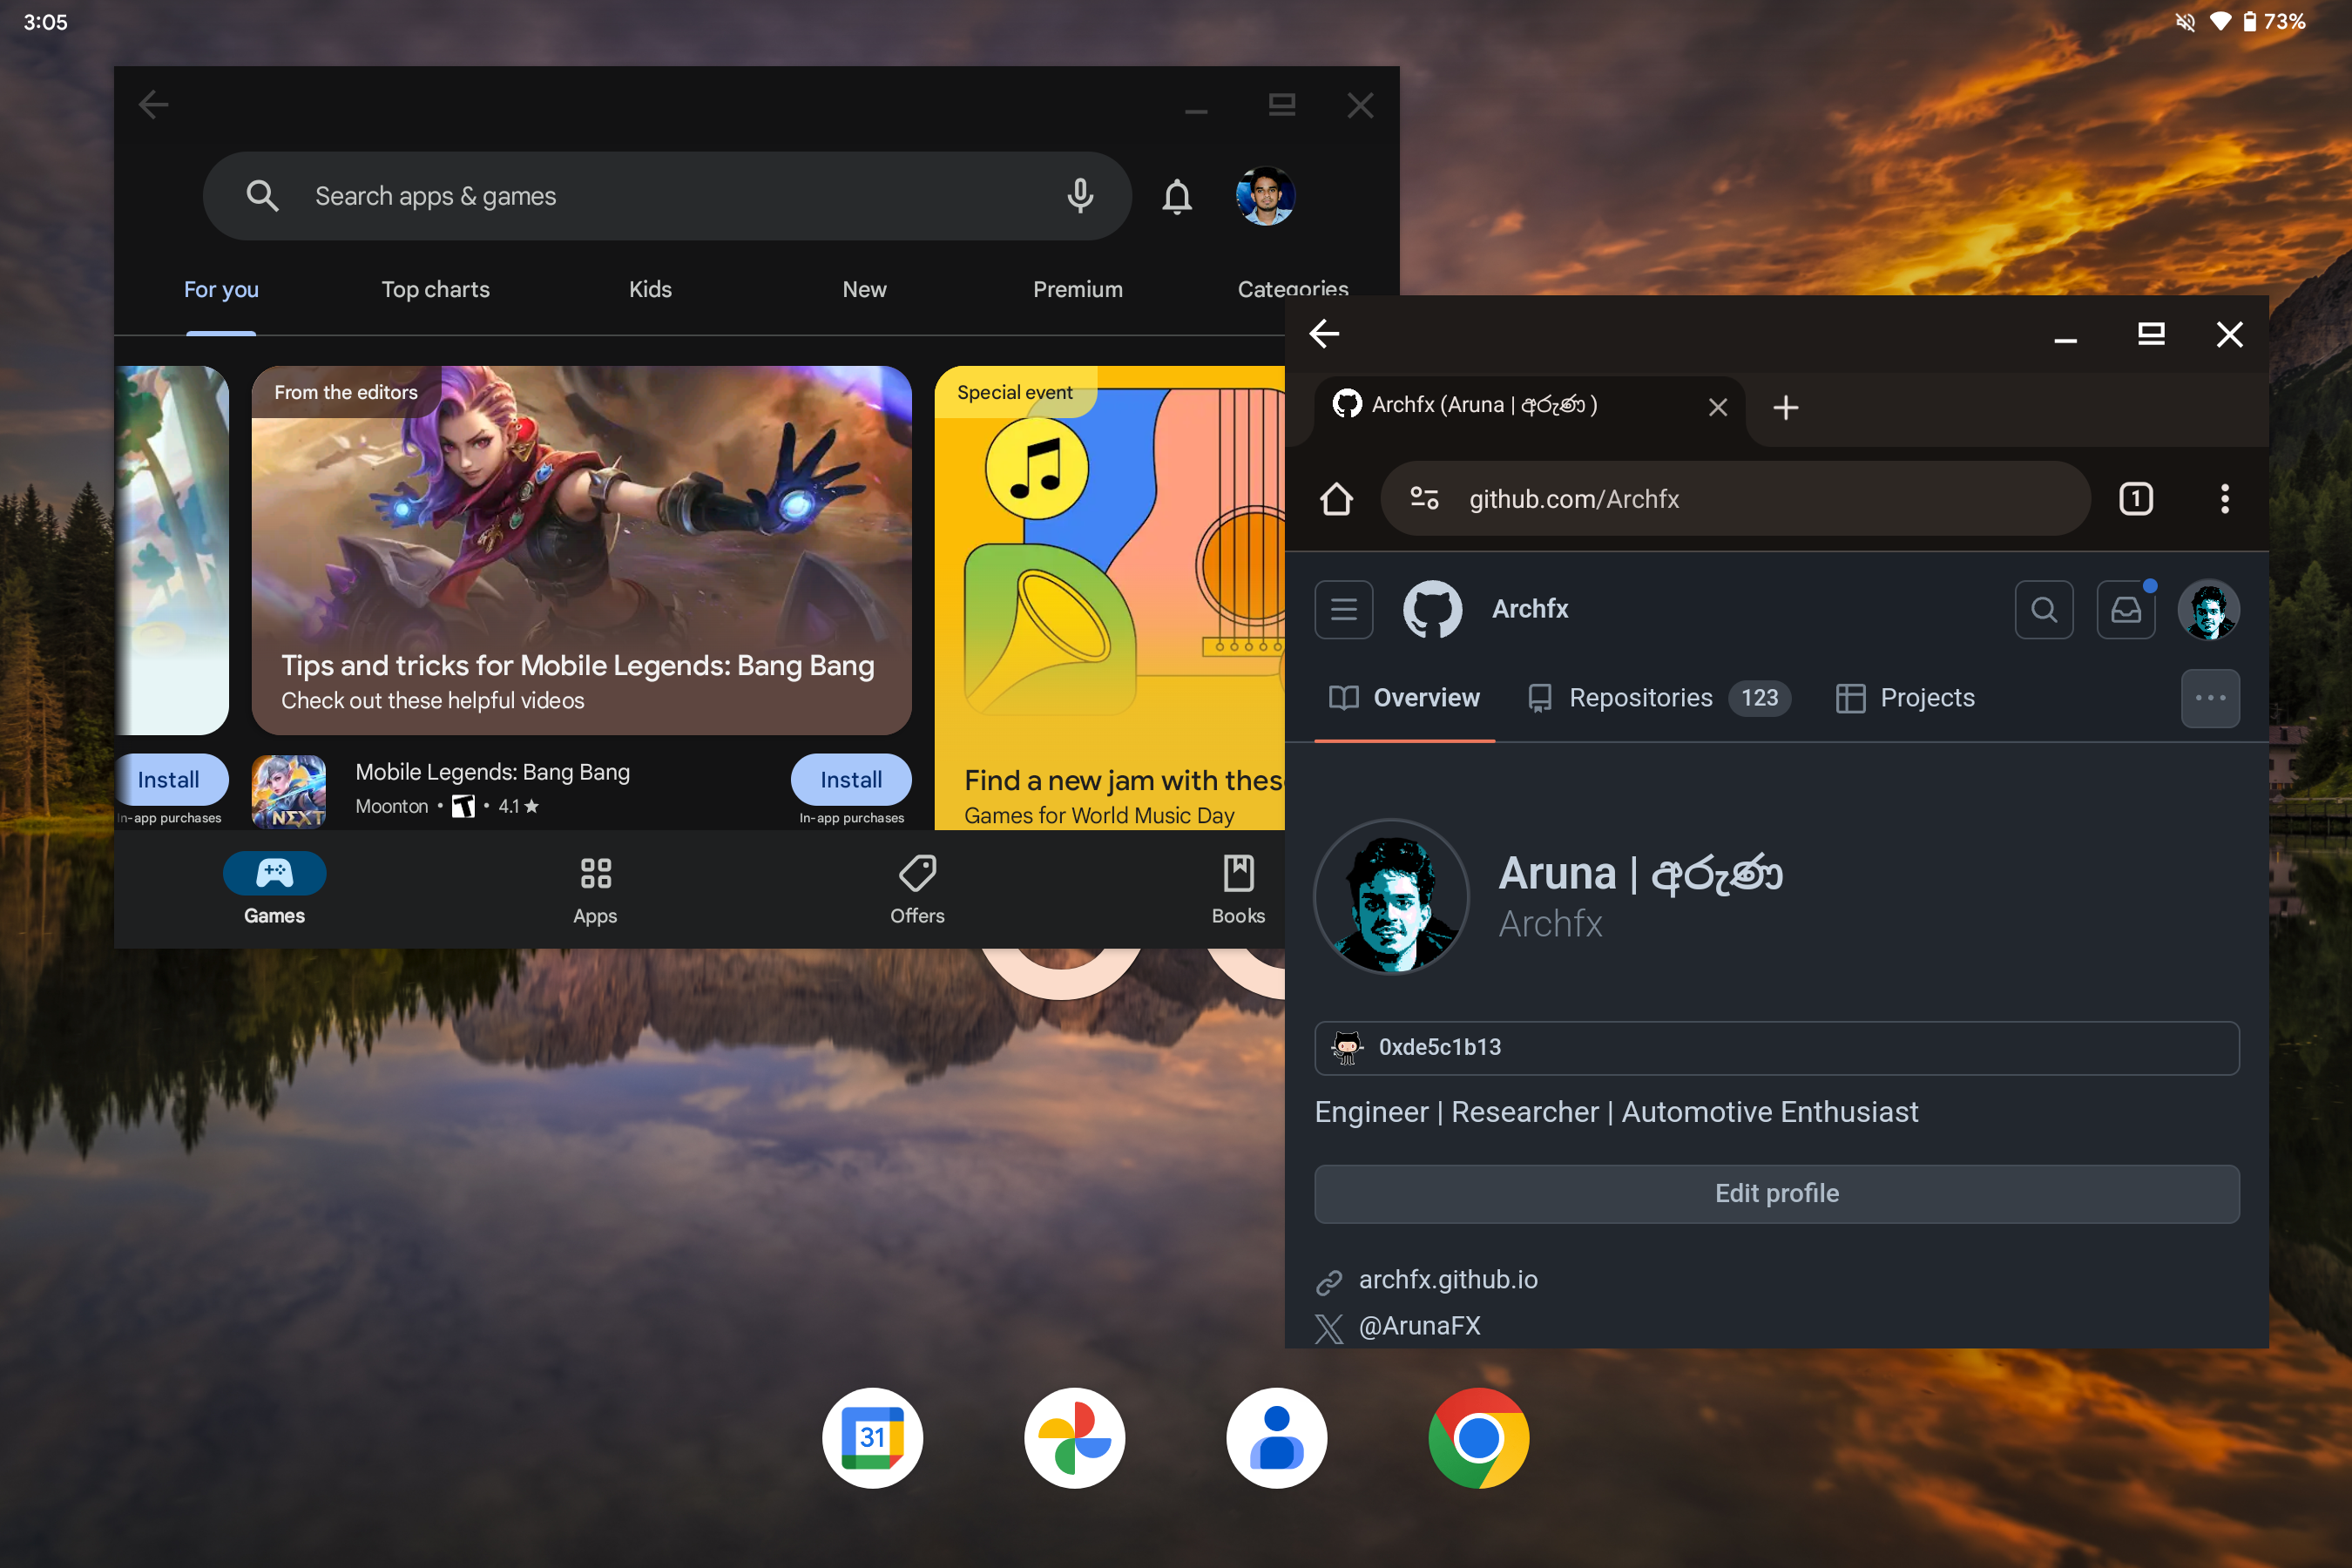
Task: Click the GitHub search icon
Action: coord(2043,609)
